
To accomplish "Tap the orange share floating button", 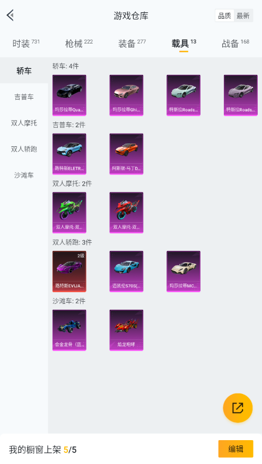I will tap(238, 408).
